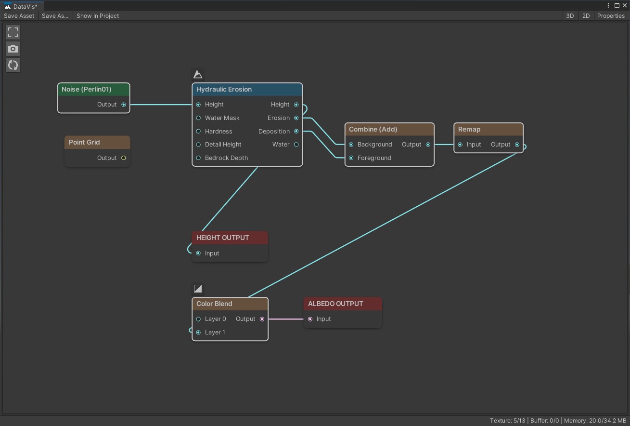Toggle the 2D preview button
Image resolution: width=630 pixels, height=426 pixels.
[586, 16]
